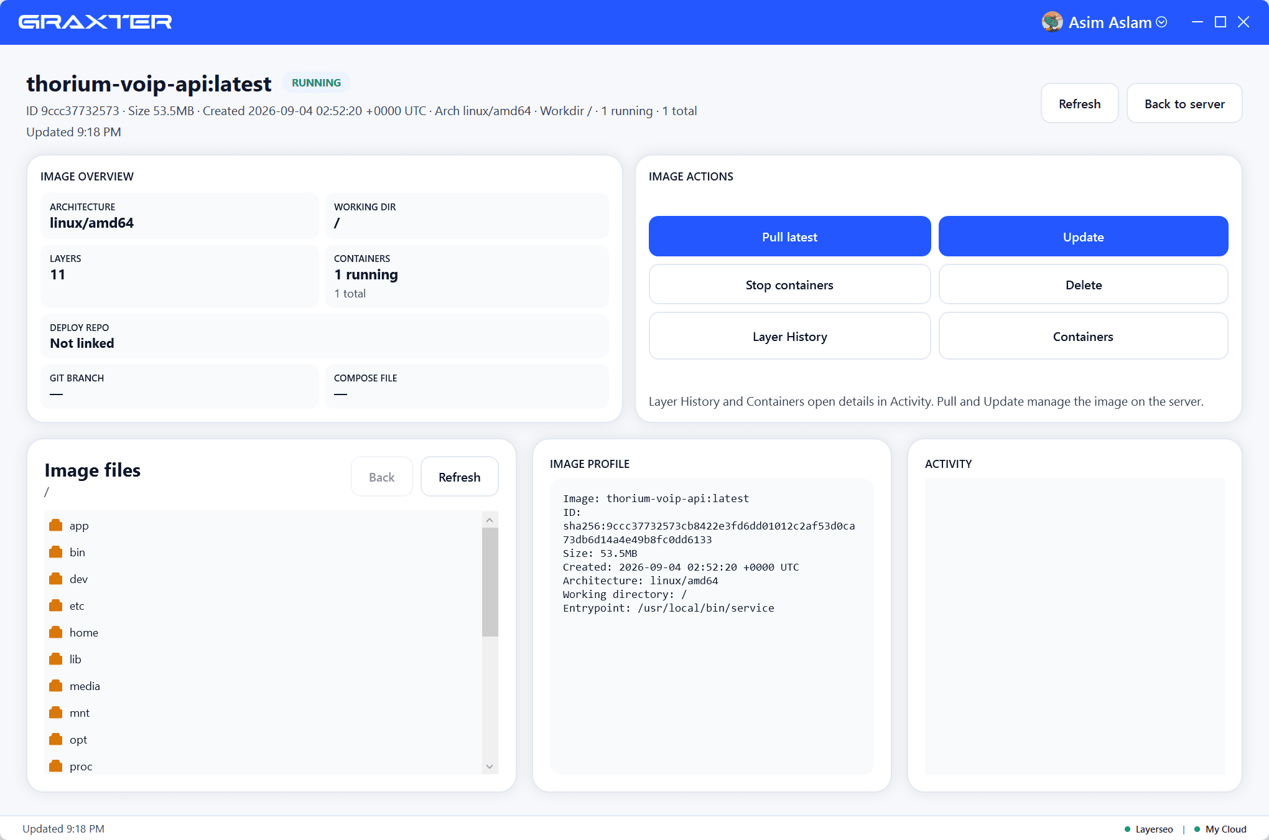Open the app folder name
The image size is (1269, 840).
[x=79, y=525]
